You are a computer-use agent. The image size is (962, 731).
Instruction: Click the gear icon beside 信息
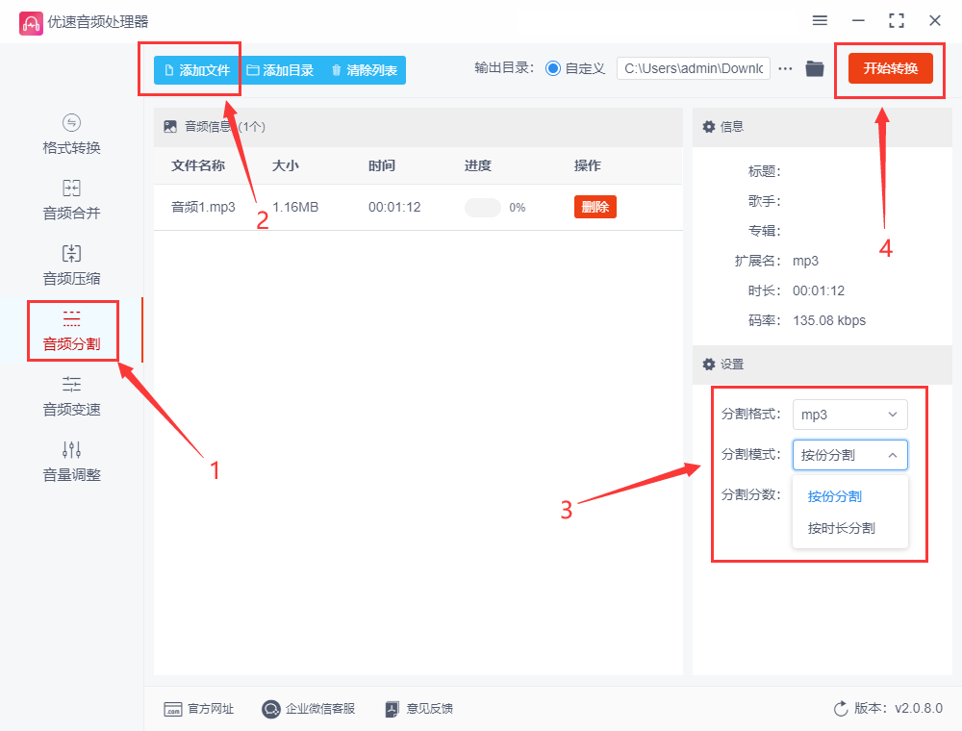coord(709,126)
